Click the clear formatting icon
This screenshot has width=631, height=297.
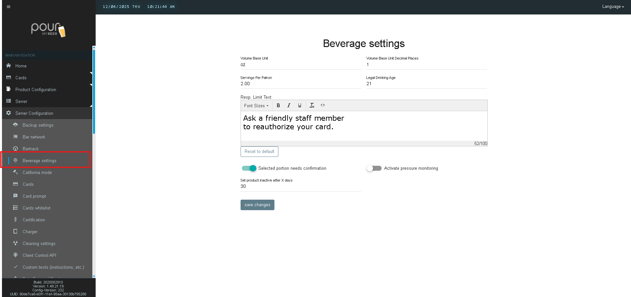pyautogui.click(x=312, y=106)
